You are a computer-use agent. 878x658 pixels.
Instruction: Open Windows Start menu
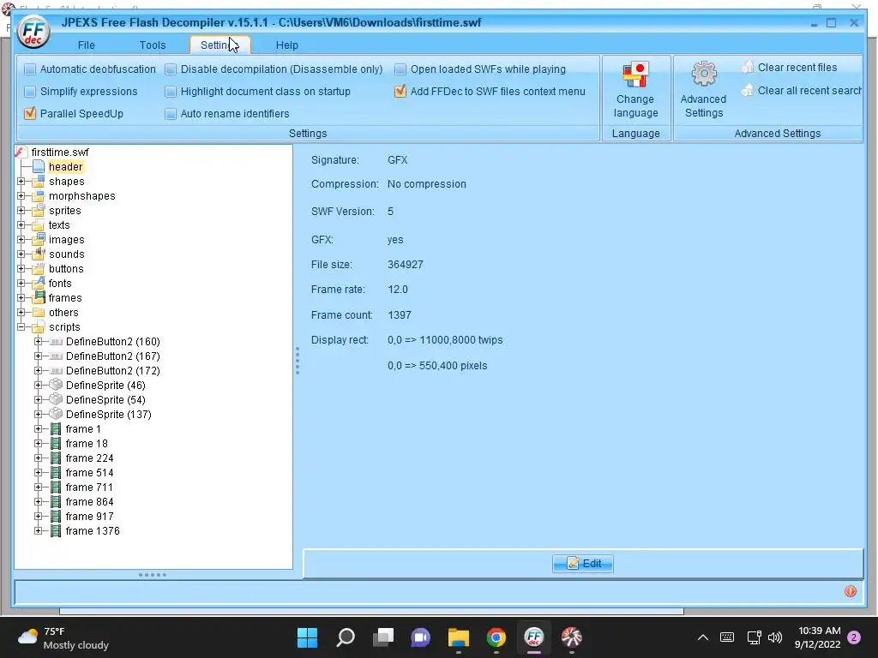pos(307,637)
